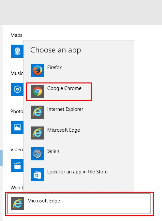162x221 pixels.
Task: Click the Google Chrome icon
Action: pyautogui.click(x=37, y=91)
